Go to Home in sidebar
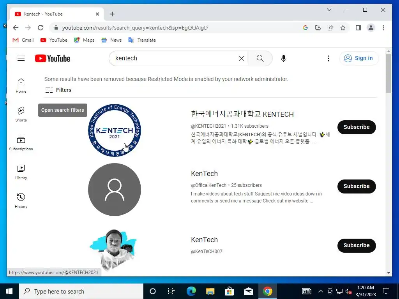Screen dimensions: 399x299 tap(21, 86)
